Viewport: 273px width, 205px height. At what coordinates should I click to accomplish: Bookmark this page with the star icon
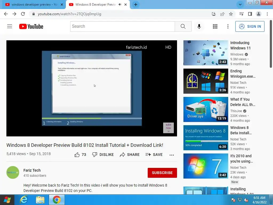coord(231,14)
